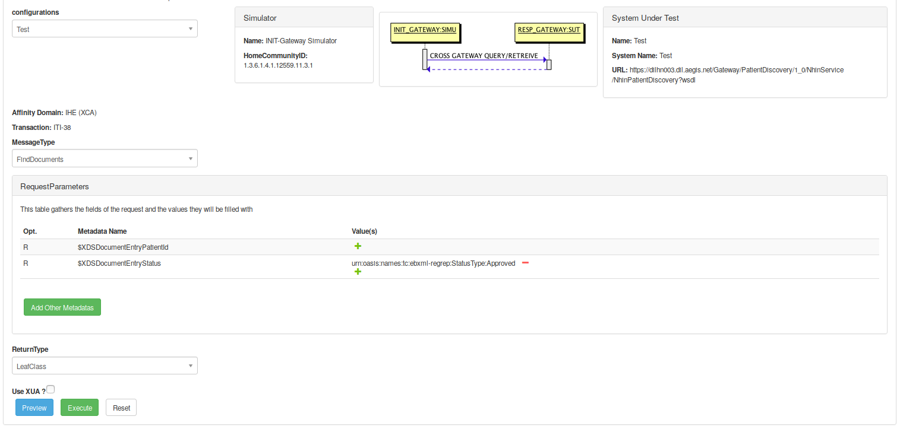Click the Simulator panel header
This screenshot has height=429, width=900.
tap(304, 18)
